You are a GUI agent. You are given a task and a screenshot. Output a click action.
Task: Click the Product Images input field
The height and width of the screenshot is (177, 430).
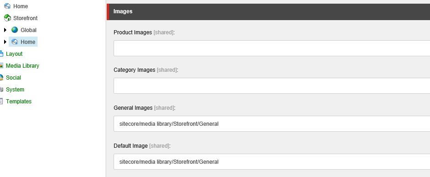tap(272, 48)
